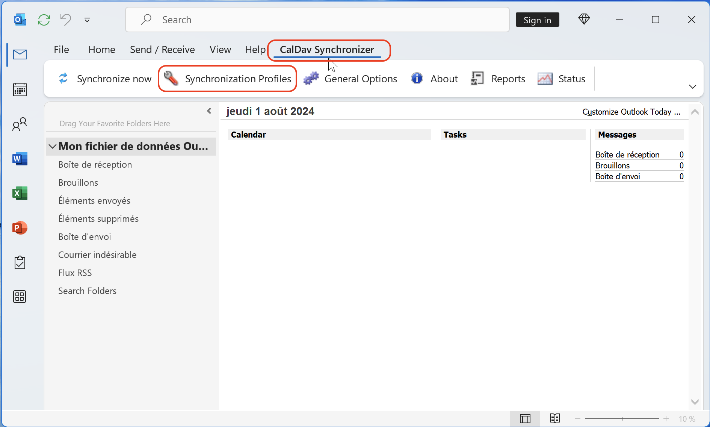Launch the Excel app icon
Screen dimensions: 710x427
tap(20, 193)
